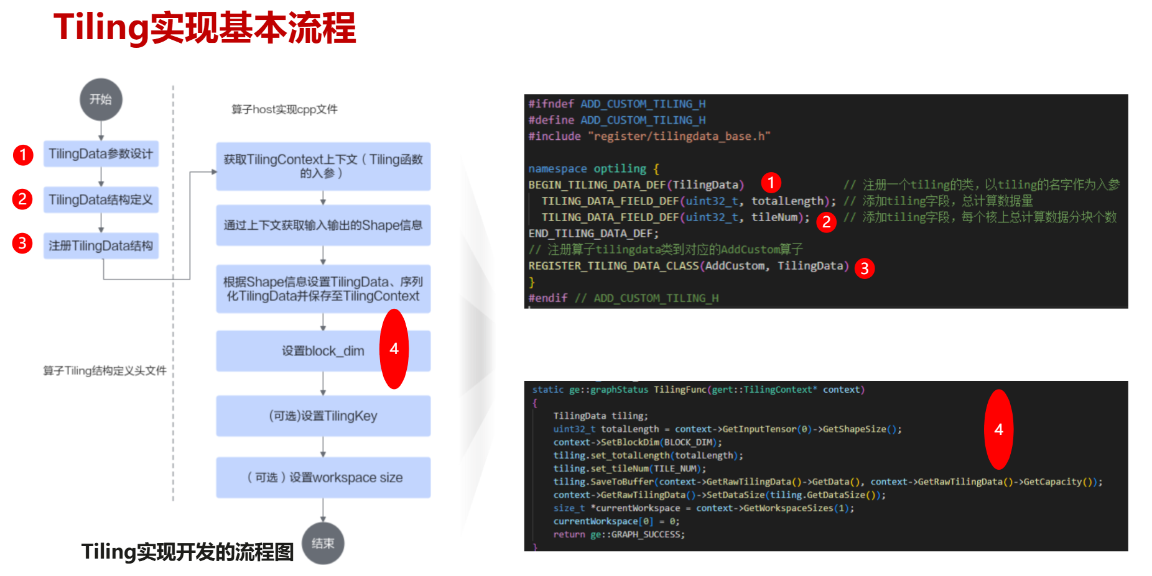Click the 开始 start circle node
Viewport: 1152px width, 576px height.
click(x=100, y=99)
